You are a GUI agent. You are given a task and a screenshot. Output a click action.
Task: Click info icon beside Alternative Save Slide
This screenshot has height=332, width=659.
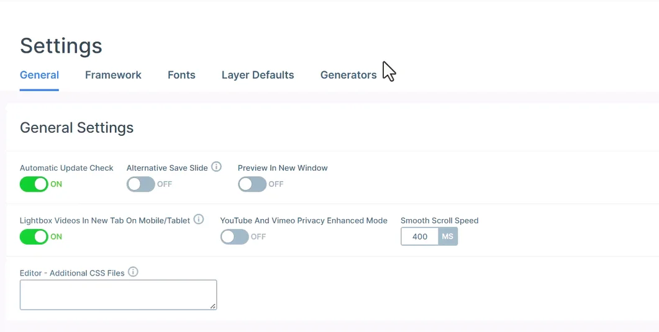(x=216, y=167)
